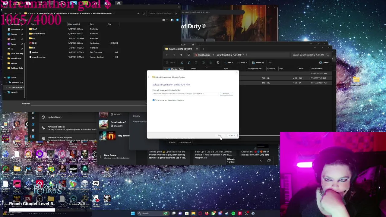Click ScriptHookRDR2_1.0.1491.17 breadcrumb segment
The image size is (386, 217).
tap(230, 55)
